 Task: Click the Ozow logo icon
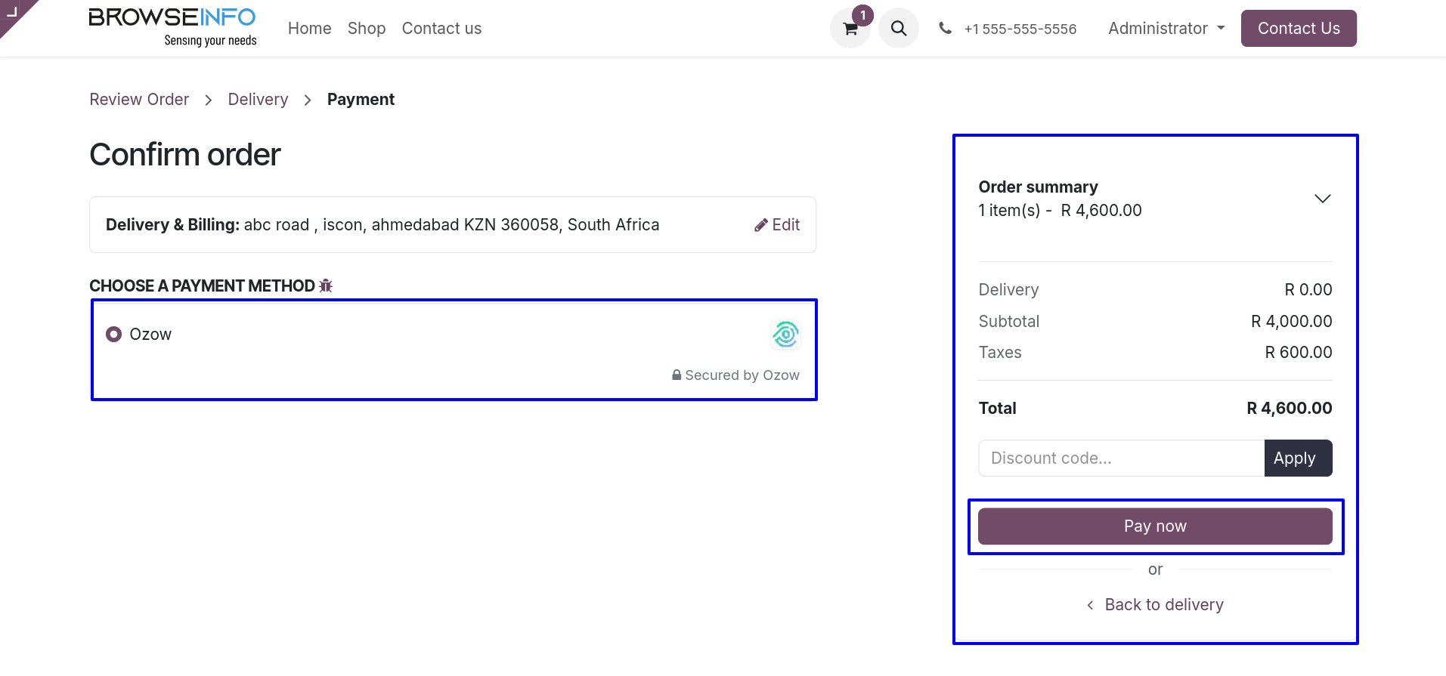(785, 334)
